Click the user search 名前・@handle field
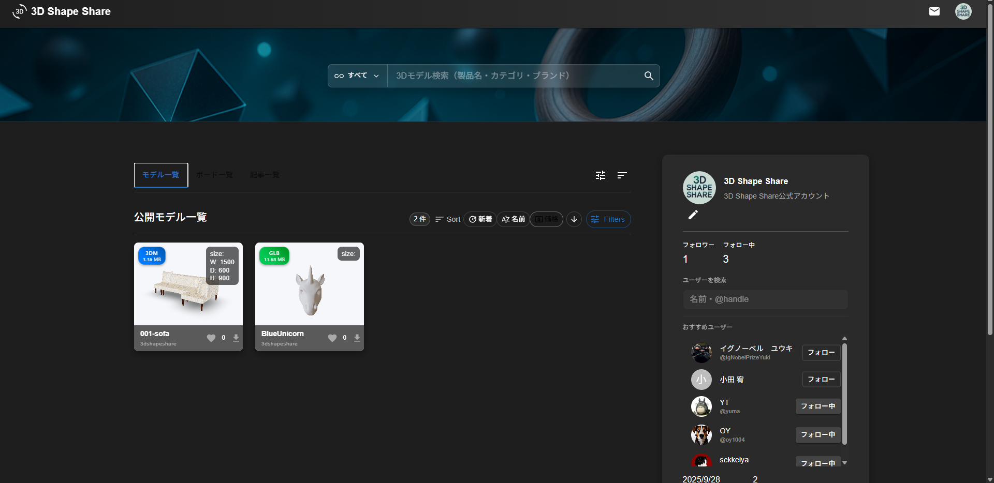 point(765,299)
